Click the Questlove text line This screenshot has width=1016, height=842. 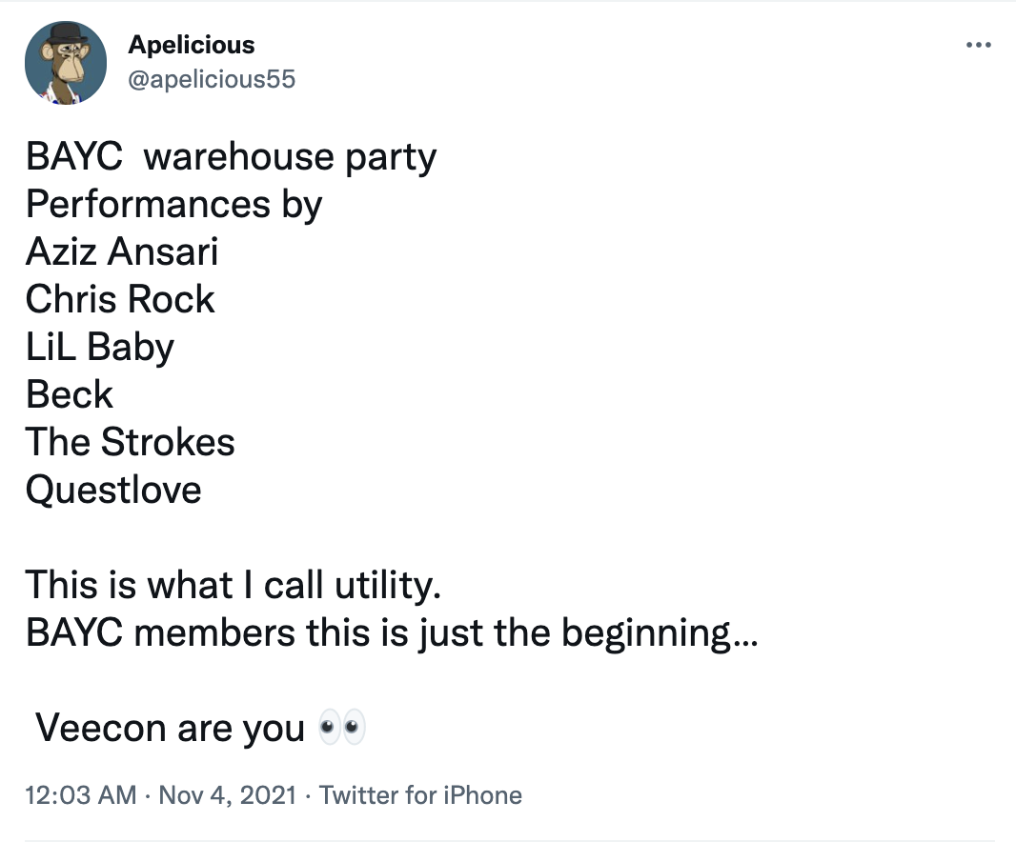tap(113, 490)
